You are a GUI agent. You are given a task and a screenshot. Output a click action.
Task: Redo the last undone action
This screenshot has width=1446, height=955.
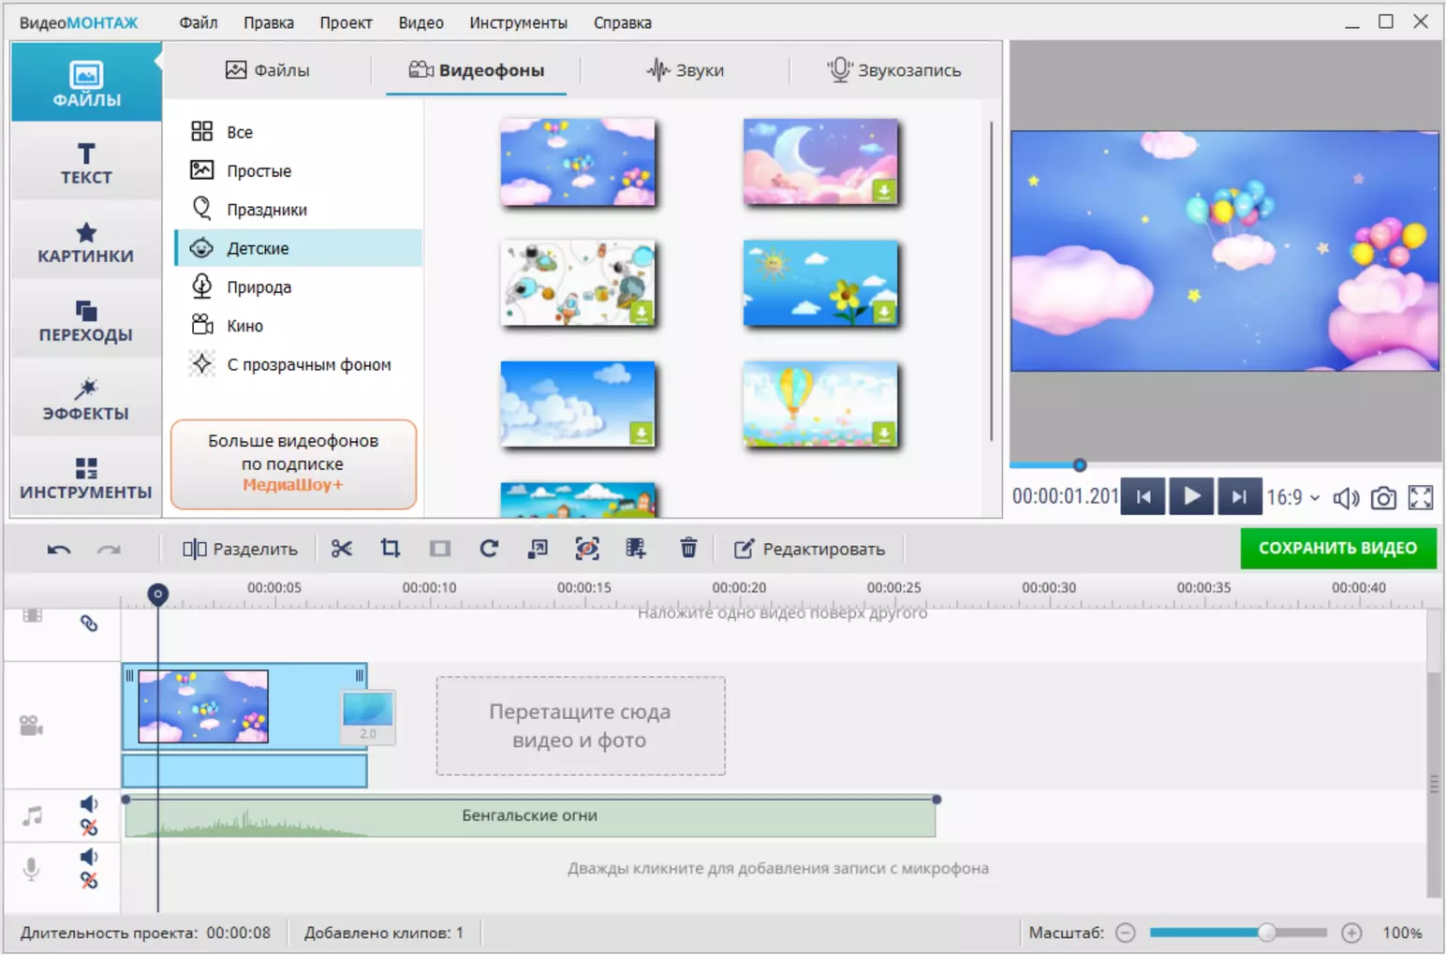tap(110, 550)
